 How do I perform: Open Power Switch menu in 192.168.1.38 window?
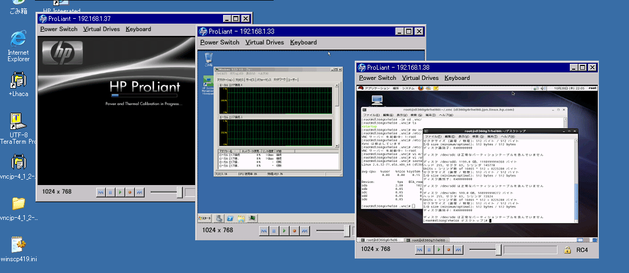tap(377, 78)
